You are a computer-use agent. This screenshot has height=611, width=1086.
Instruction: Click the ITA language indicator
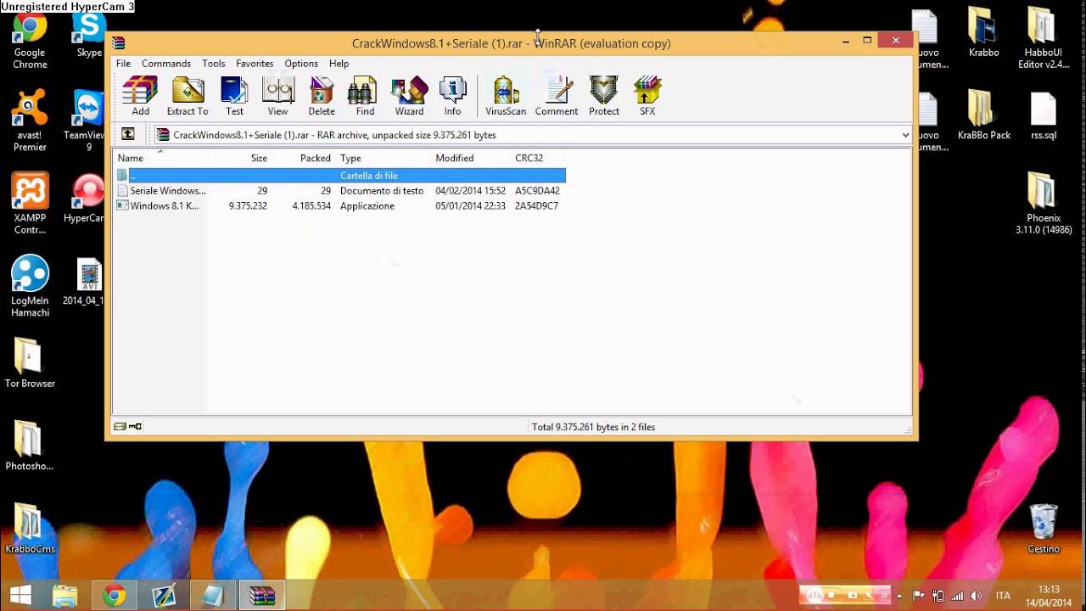(1003, 596)
